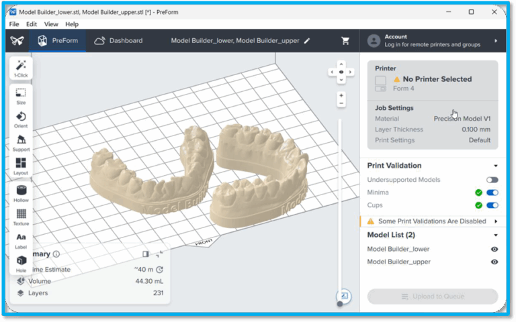Click the Upload to Queue button

433,297
